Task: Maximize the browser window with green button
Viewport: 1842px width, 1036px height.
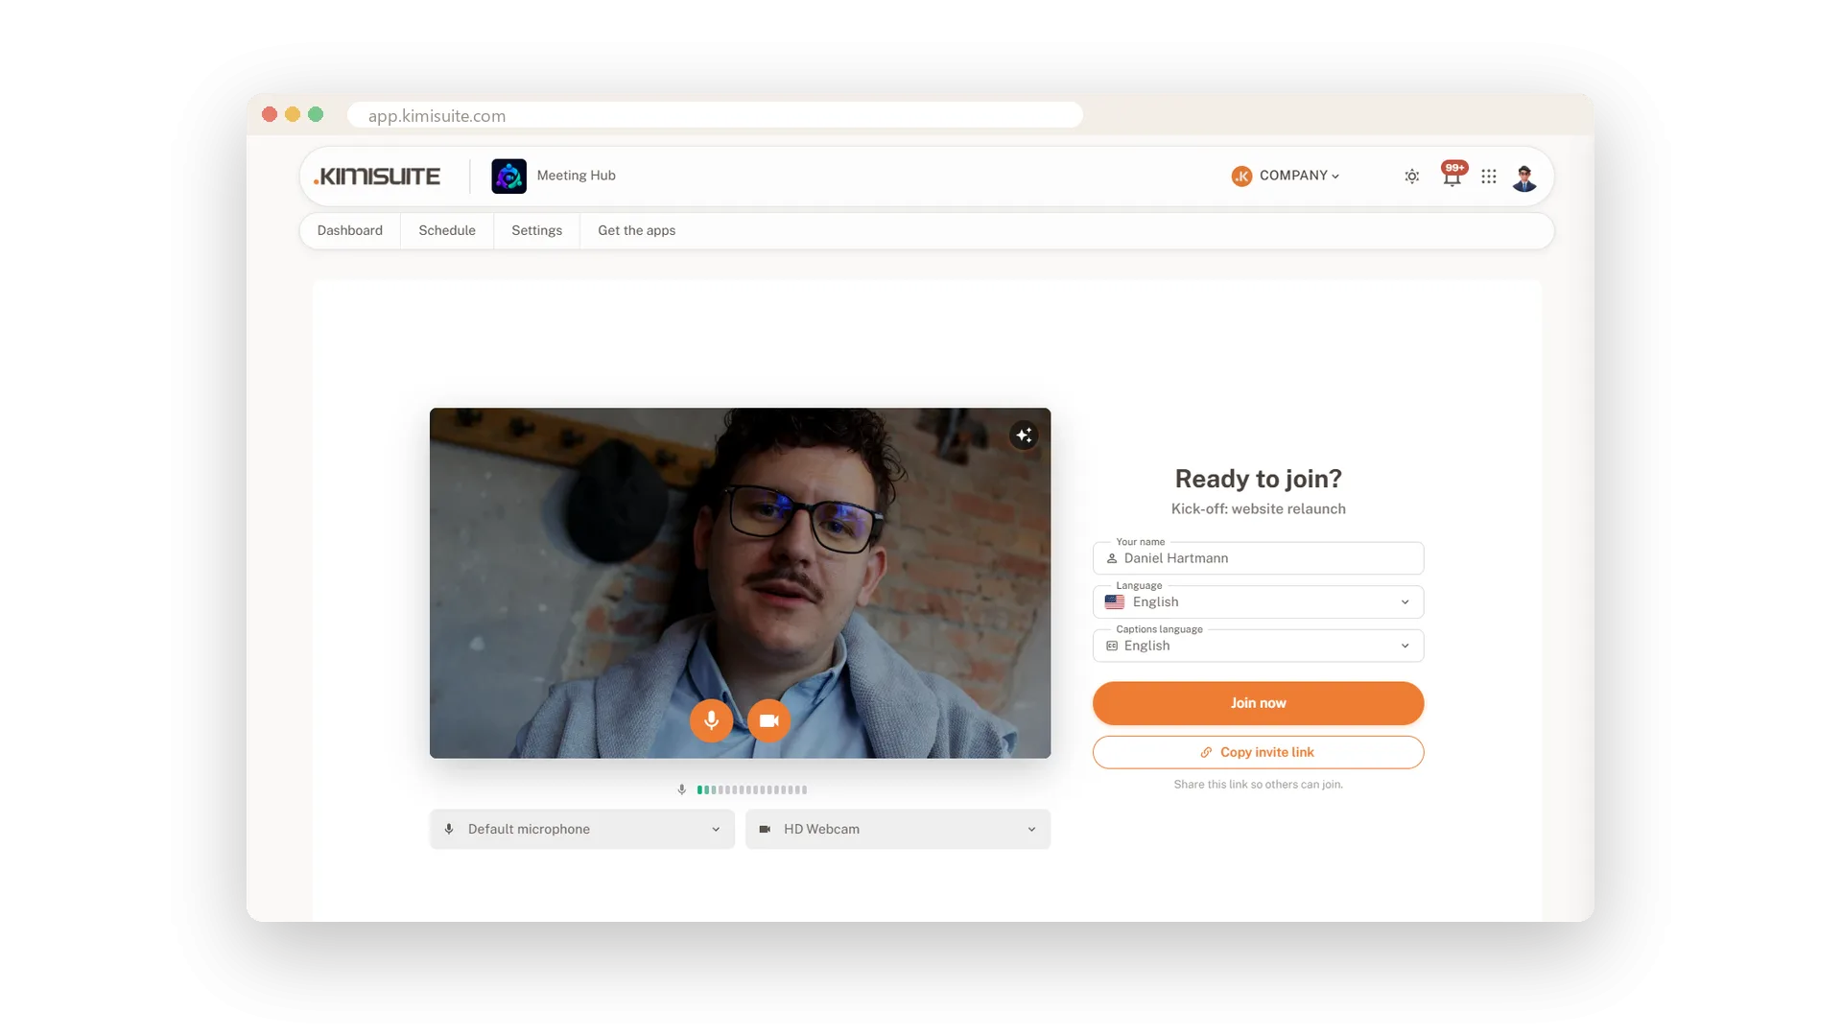Action: [x=316, y=114]
